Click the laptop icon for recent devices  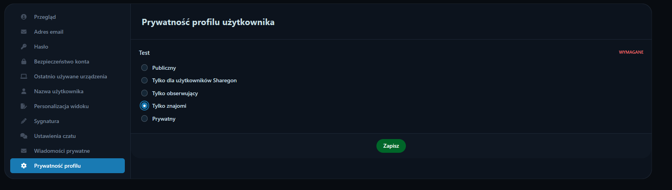(24, 76)
